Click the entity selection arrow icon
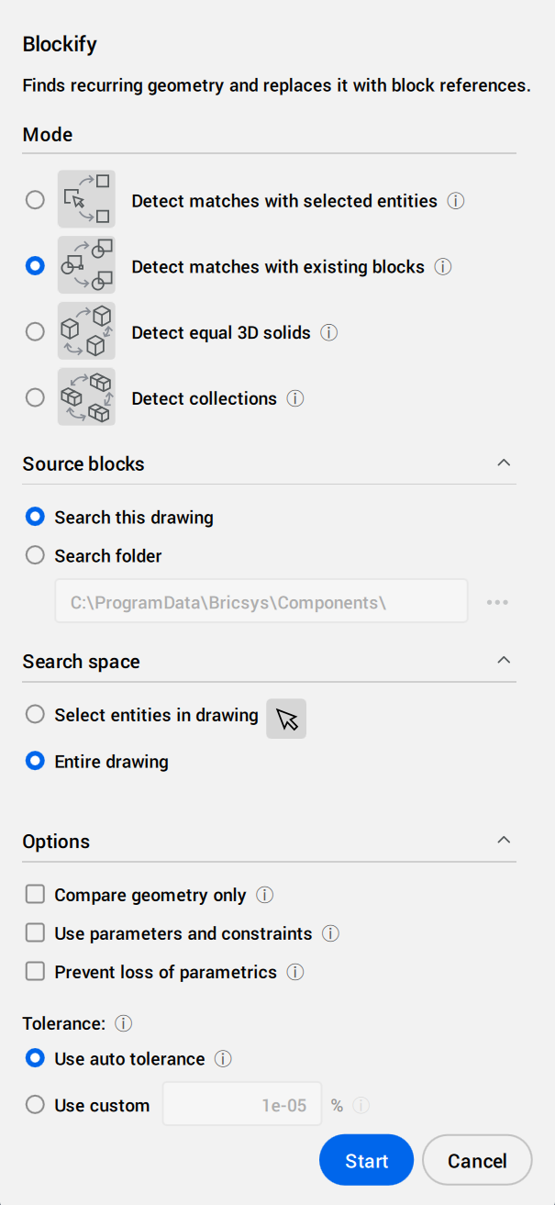The width and height of the screenshot is (555, 1205). click(x=286, y=719)
